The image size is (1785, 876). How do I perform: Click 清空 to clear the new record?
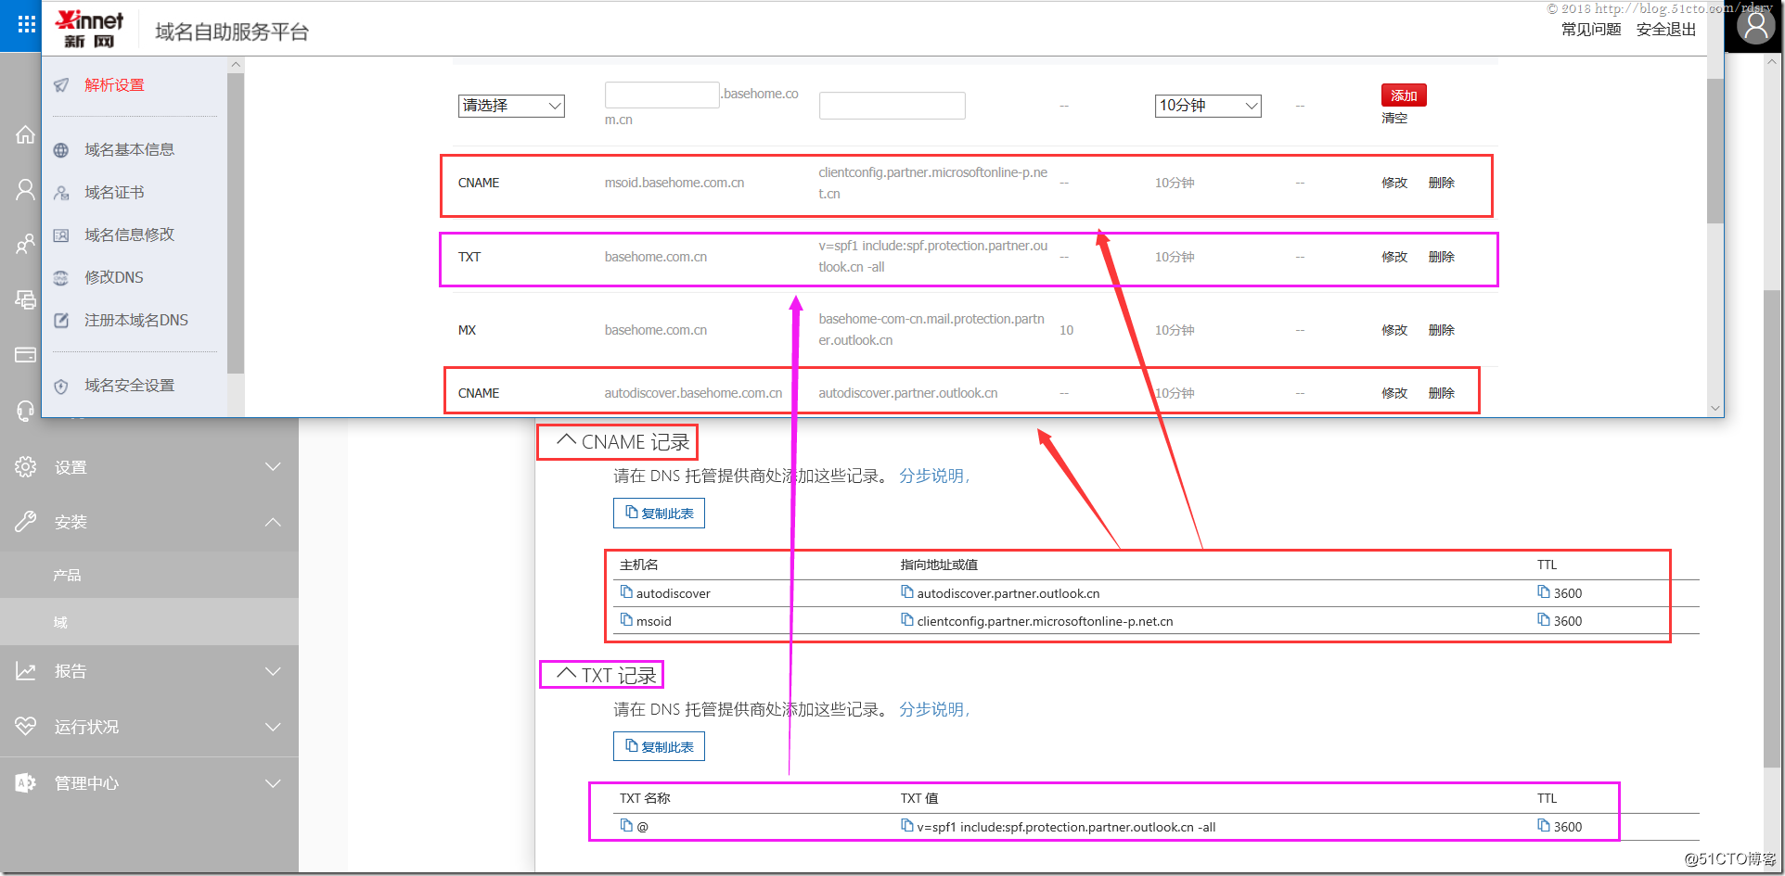[1394, 119]
